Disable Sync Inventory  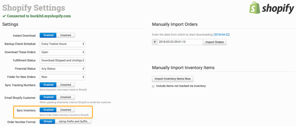pyautogui.click(x=66, y=110)
